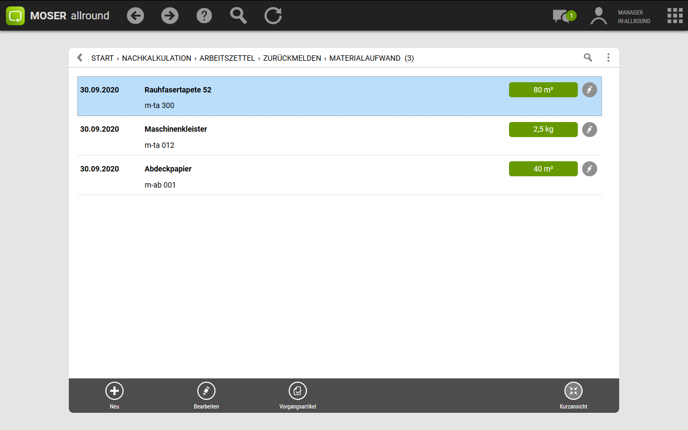
Task: Refresh the page with the reload icon
Action: [273, 16]
